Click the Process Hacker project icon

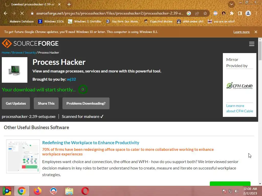point(15,70)
